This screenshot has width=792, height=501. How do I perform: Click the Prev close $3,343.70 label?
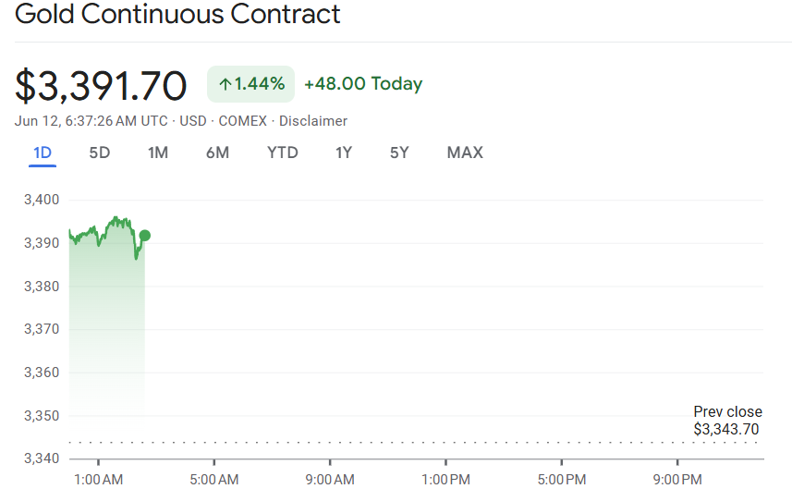727,421
